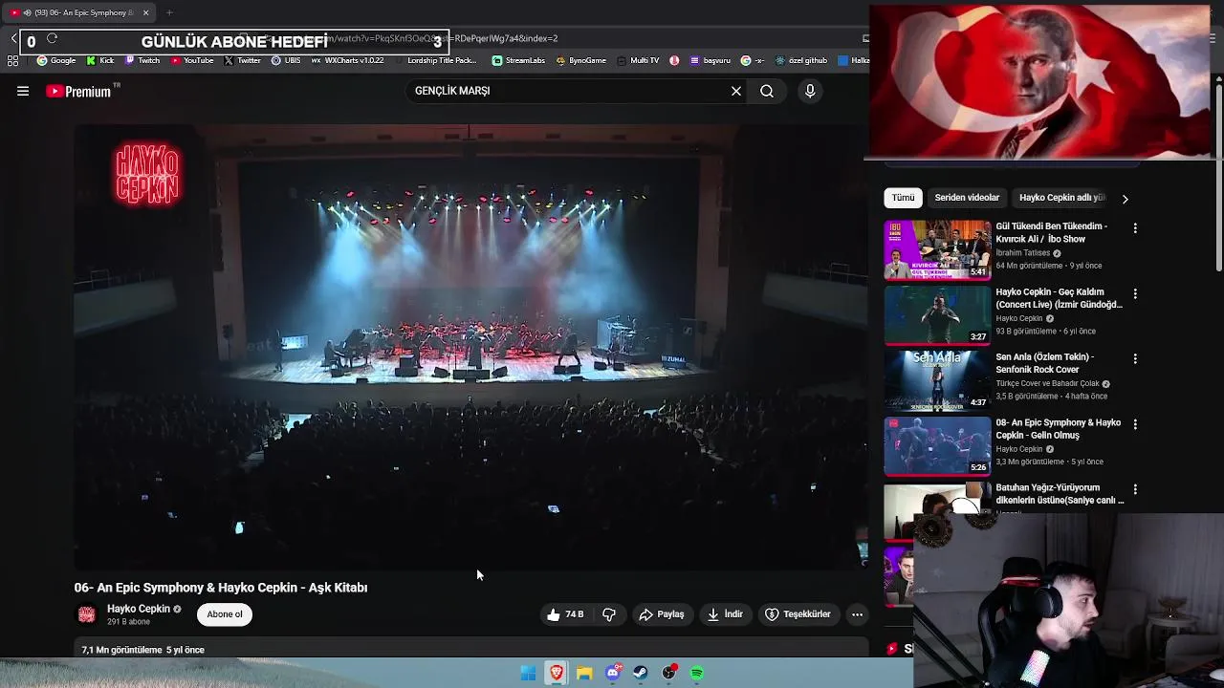Clear the GENÇLİK MARŞI search text
Viewport: 1224px width, 688px height.
(736, 91)
